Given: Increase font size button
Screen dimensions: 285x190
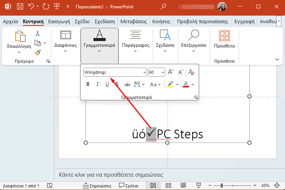Looking at the screenshot, I should (171, 72).
